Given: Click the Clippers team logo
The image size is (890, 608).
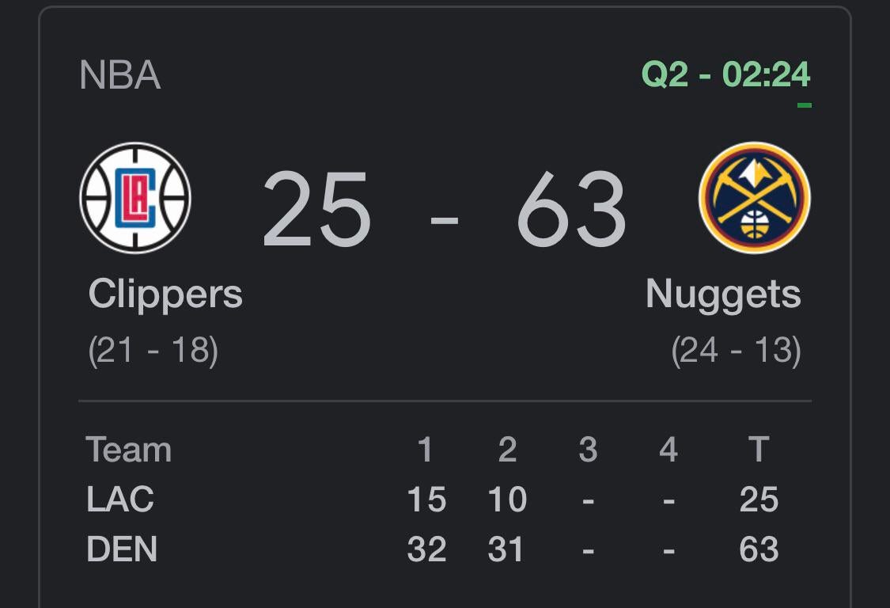Looking at the screenshot, I should click(x=135, y=198).
